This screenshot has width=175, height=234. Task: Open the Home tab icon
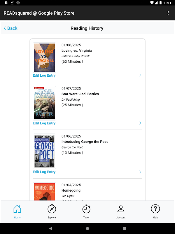(x=17, y=209)
